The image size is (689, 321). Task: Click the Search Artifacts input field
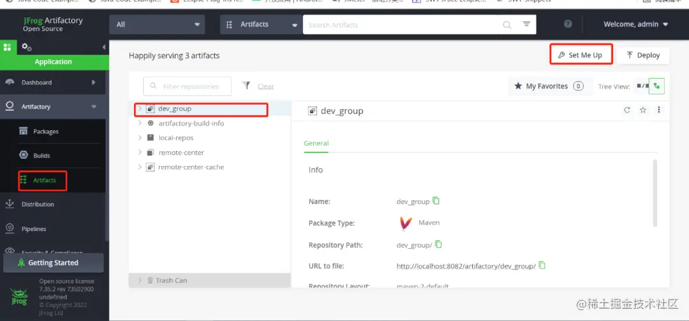click(401, 25)
